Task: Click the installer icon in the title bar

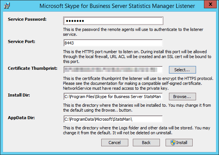Action: point(7,6)
